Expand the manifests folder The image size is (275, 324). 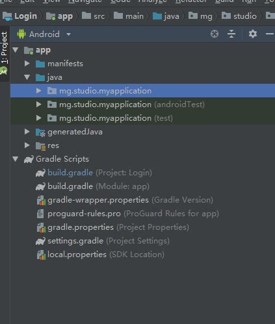point(27,64)
